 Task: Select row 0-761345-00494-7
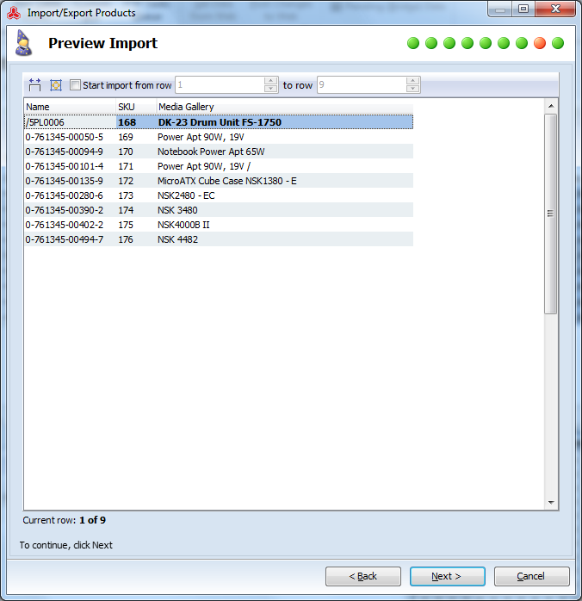[219, 239]
